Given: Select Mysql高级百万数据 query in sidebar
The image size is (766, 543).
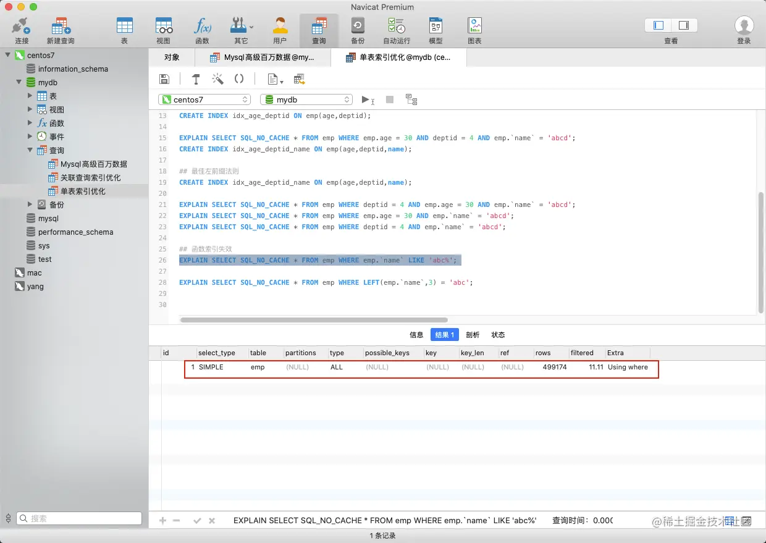Looking at the screenshot, I should 93,164.
